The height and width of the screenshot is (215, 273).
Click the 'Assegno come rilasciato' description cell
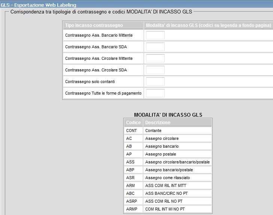pos(178,178)
